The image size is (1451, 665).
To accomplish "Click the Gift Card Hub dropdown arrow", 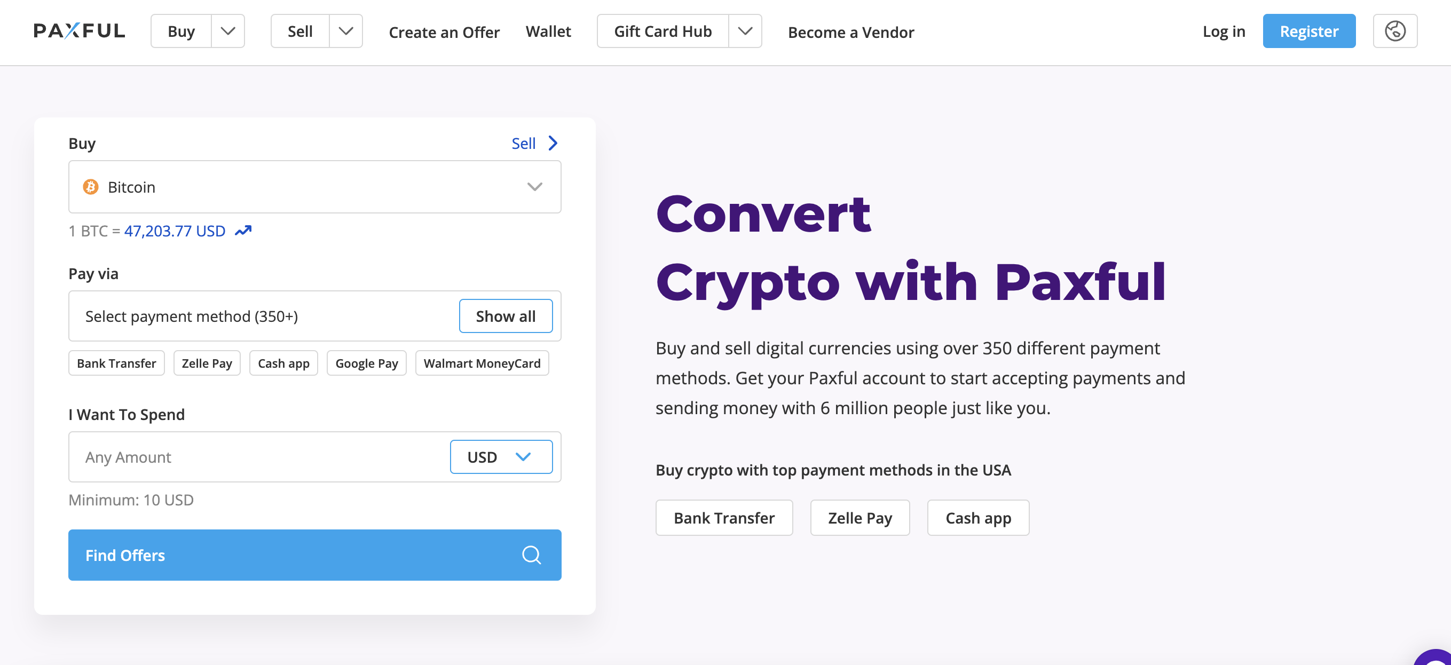I will 746,31.
